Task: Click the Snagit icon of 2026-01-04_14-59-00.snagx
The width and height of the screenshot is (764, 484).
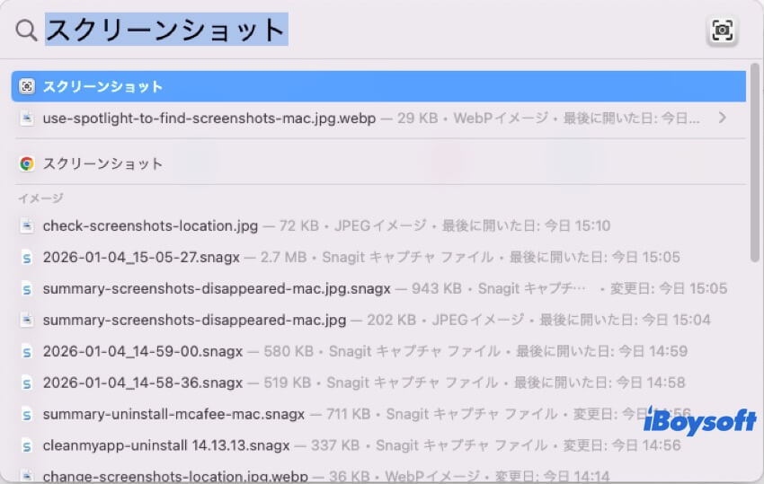Action: click(x=27, y=351)
